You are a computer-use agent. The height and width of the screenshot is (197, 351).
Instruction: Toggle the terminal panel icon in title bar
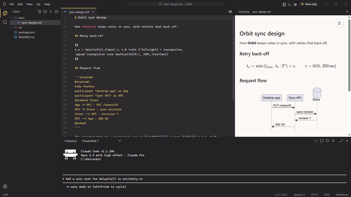(x=290, y=4)
